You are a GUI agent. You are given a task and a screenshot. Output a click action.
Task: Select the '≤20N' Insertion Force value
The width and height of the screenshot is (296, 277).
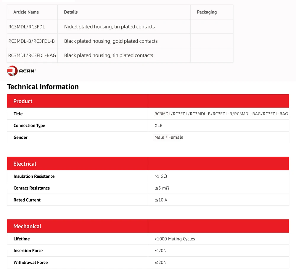pyautogui.click(x=161, y=251)
